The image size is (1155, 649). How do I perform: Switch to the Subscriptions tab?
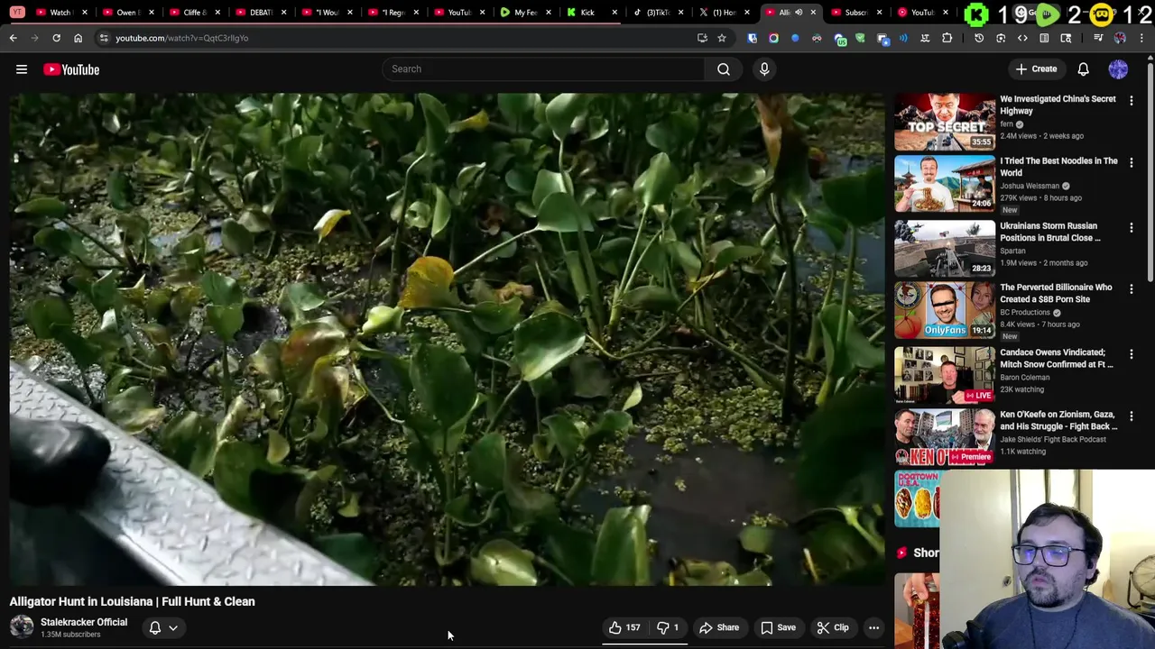(x=855, y=13)
